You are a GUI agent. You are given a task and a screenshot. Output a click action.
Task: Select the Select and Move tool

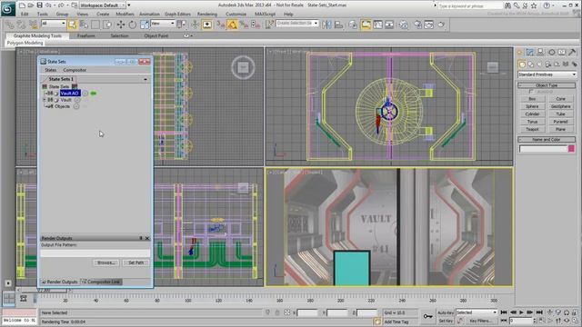point(121,25)
